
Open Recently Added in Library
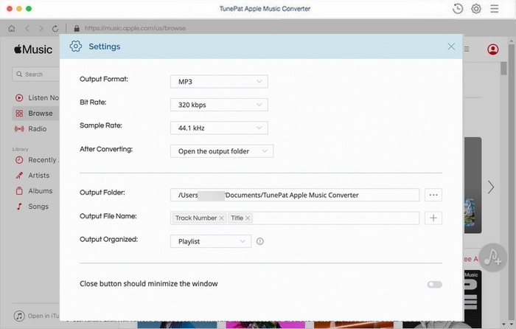tap(36, 160)
